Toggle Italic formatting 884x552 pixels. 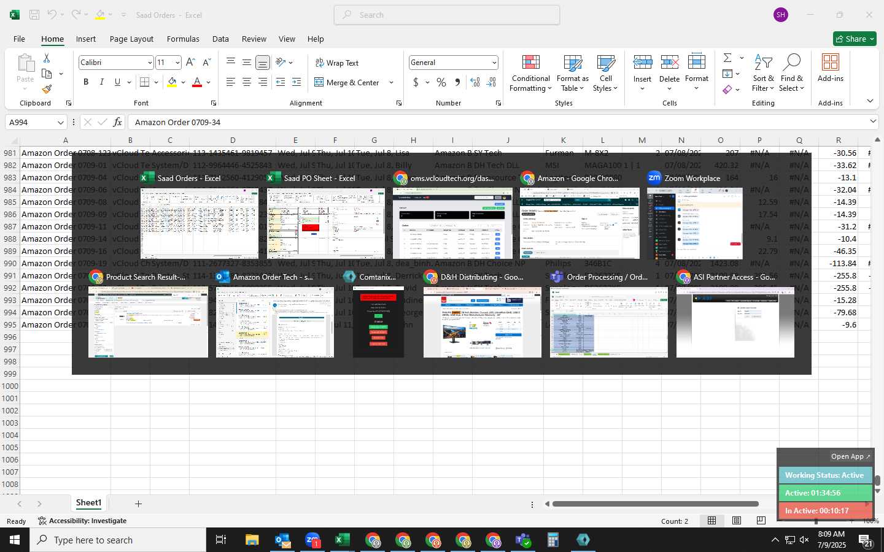point(102,82)
